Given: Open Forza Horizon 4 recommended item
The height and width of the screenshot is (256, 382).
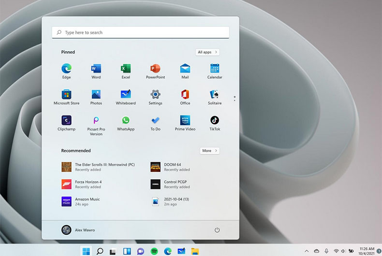Looking at the screenshot, I should click(82, 184).
